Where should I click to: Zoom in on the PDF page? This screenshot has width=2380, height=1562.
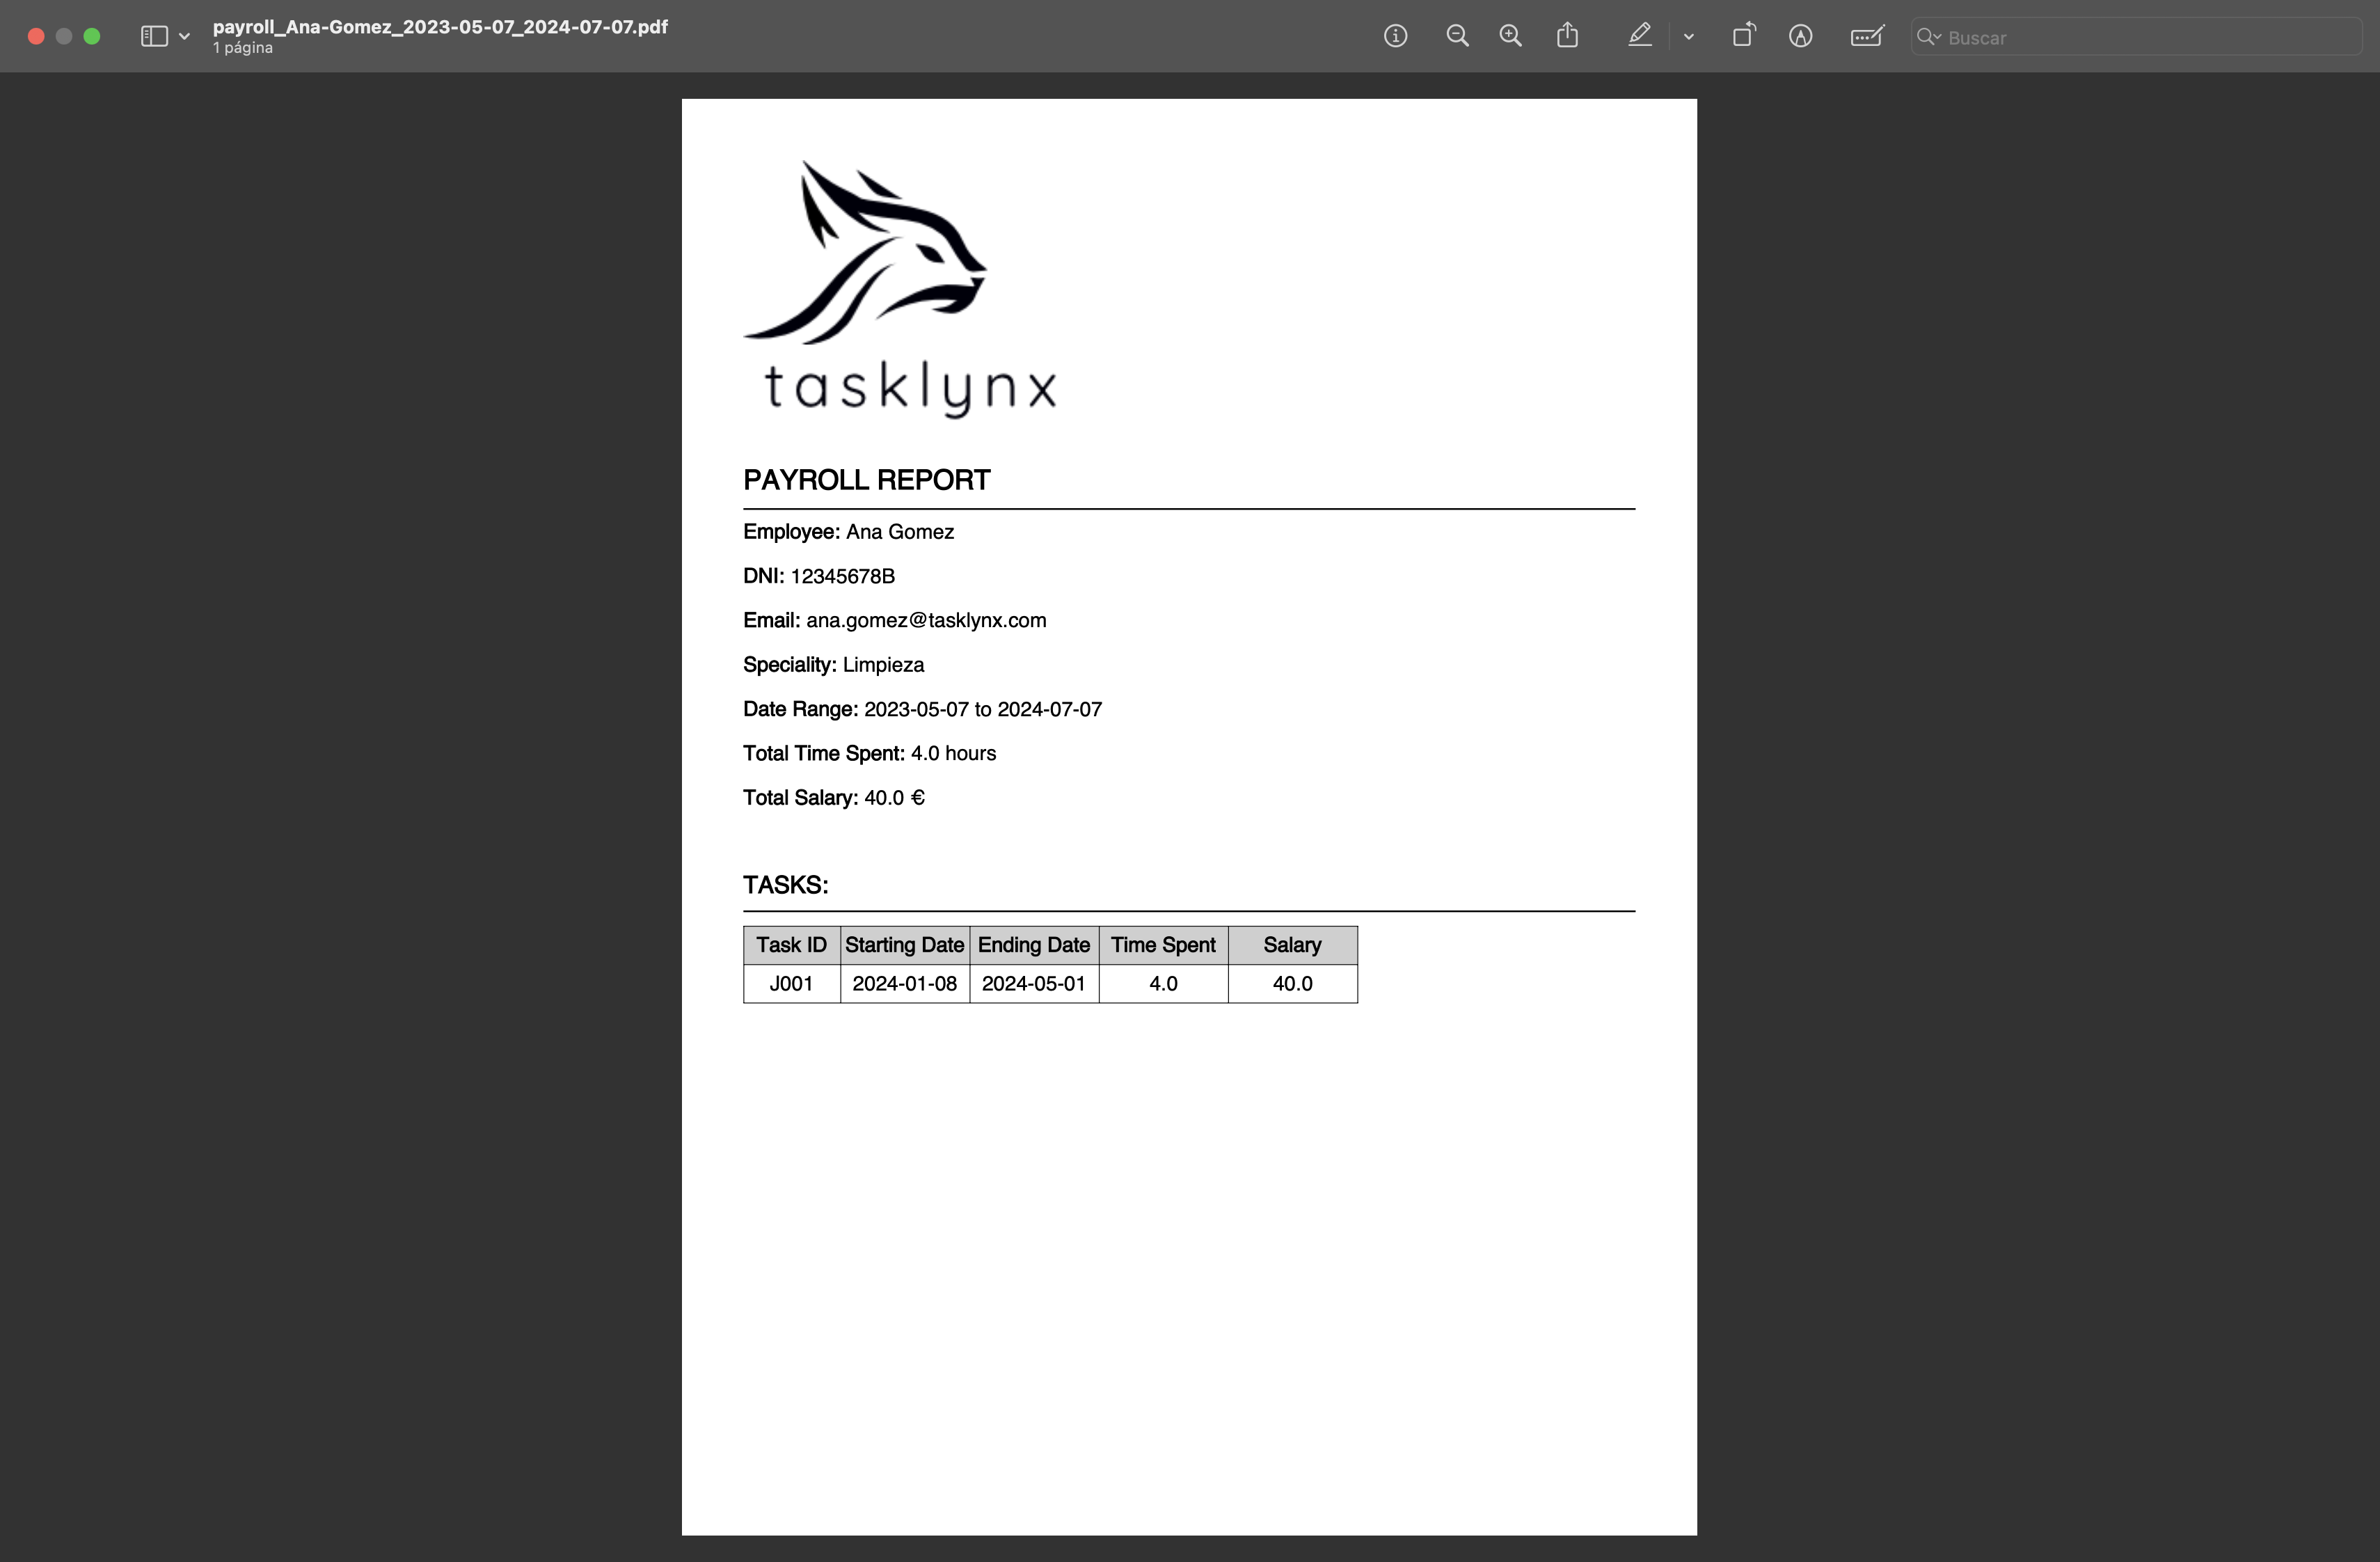(x=1510, y=37)
